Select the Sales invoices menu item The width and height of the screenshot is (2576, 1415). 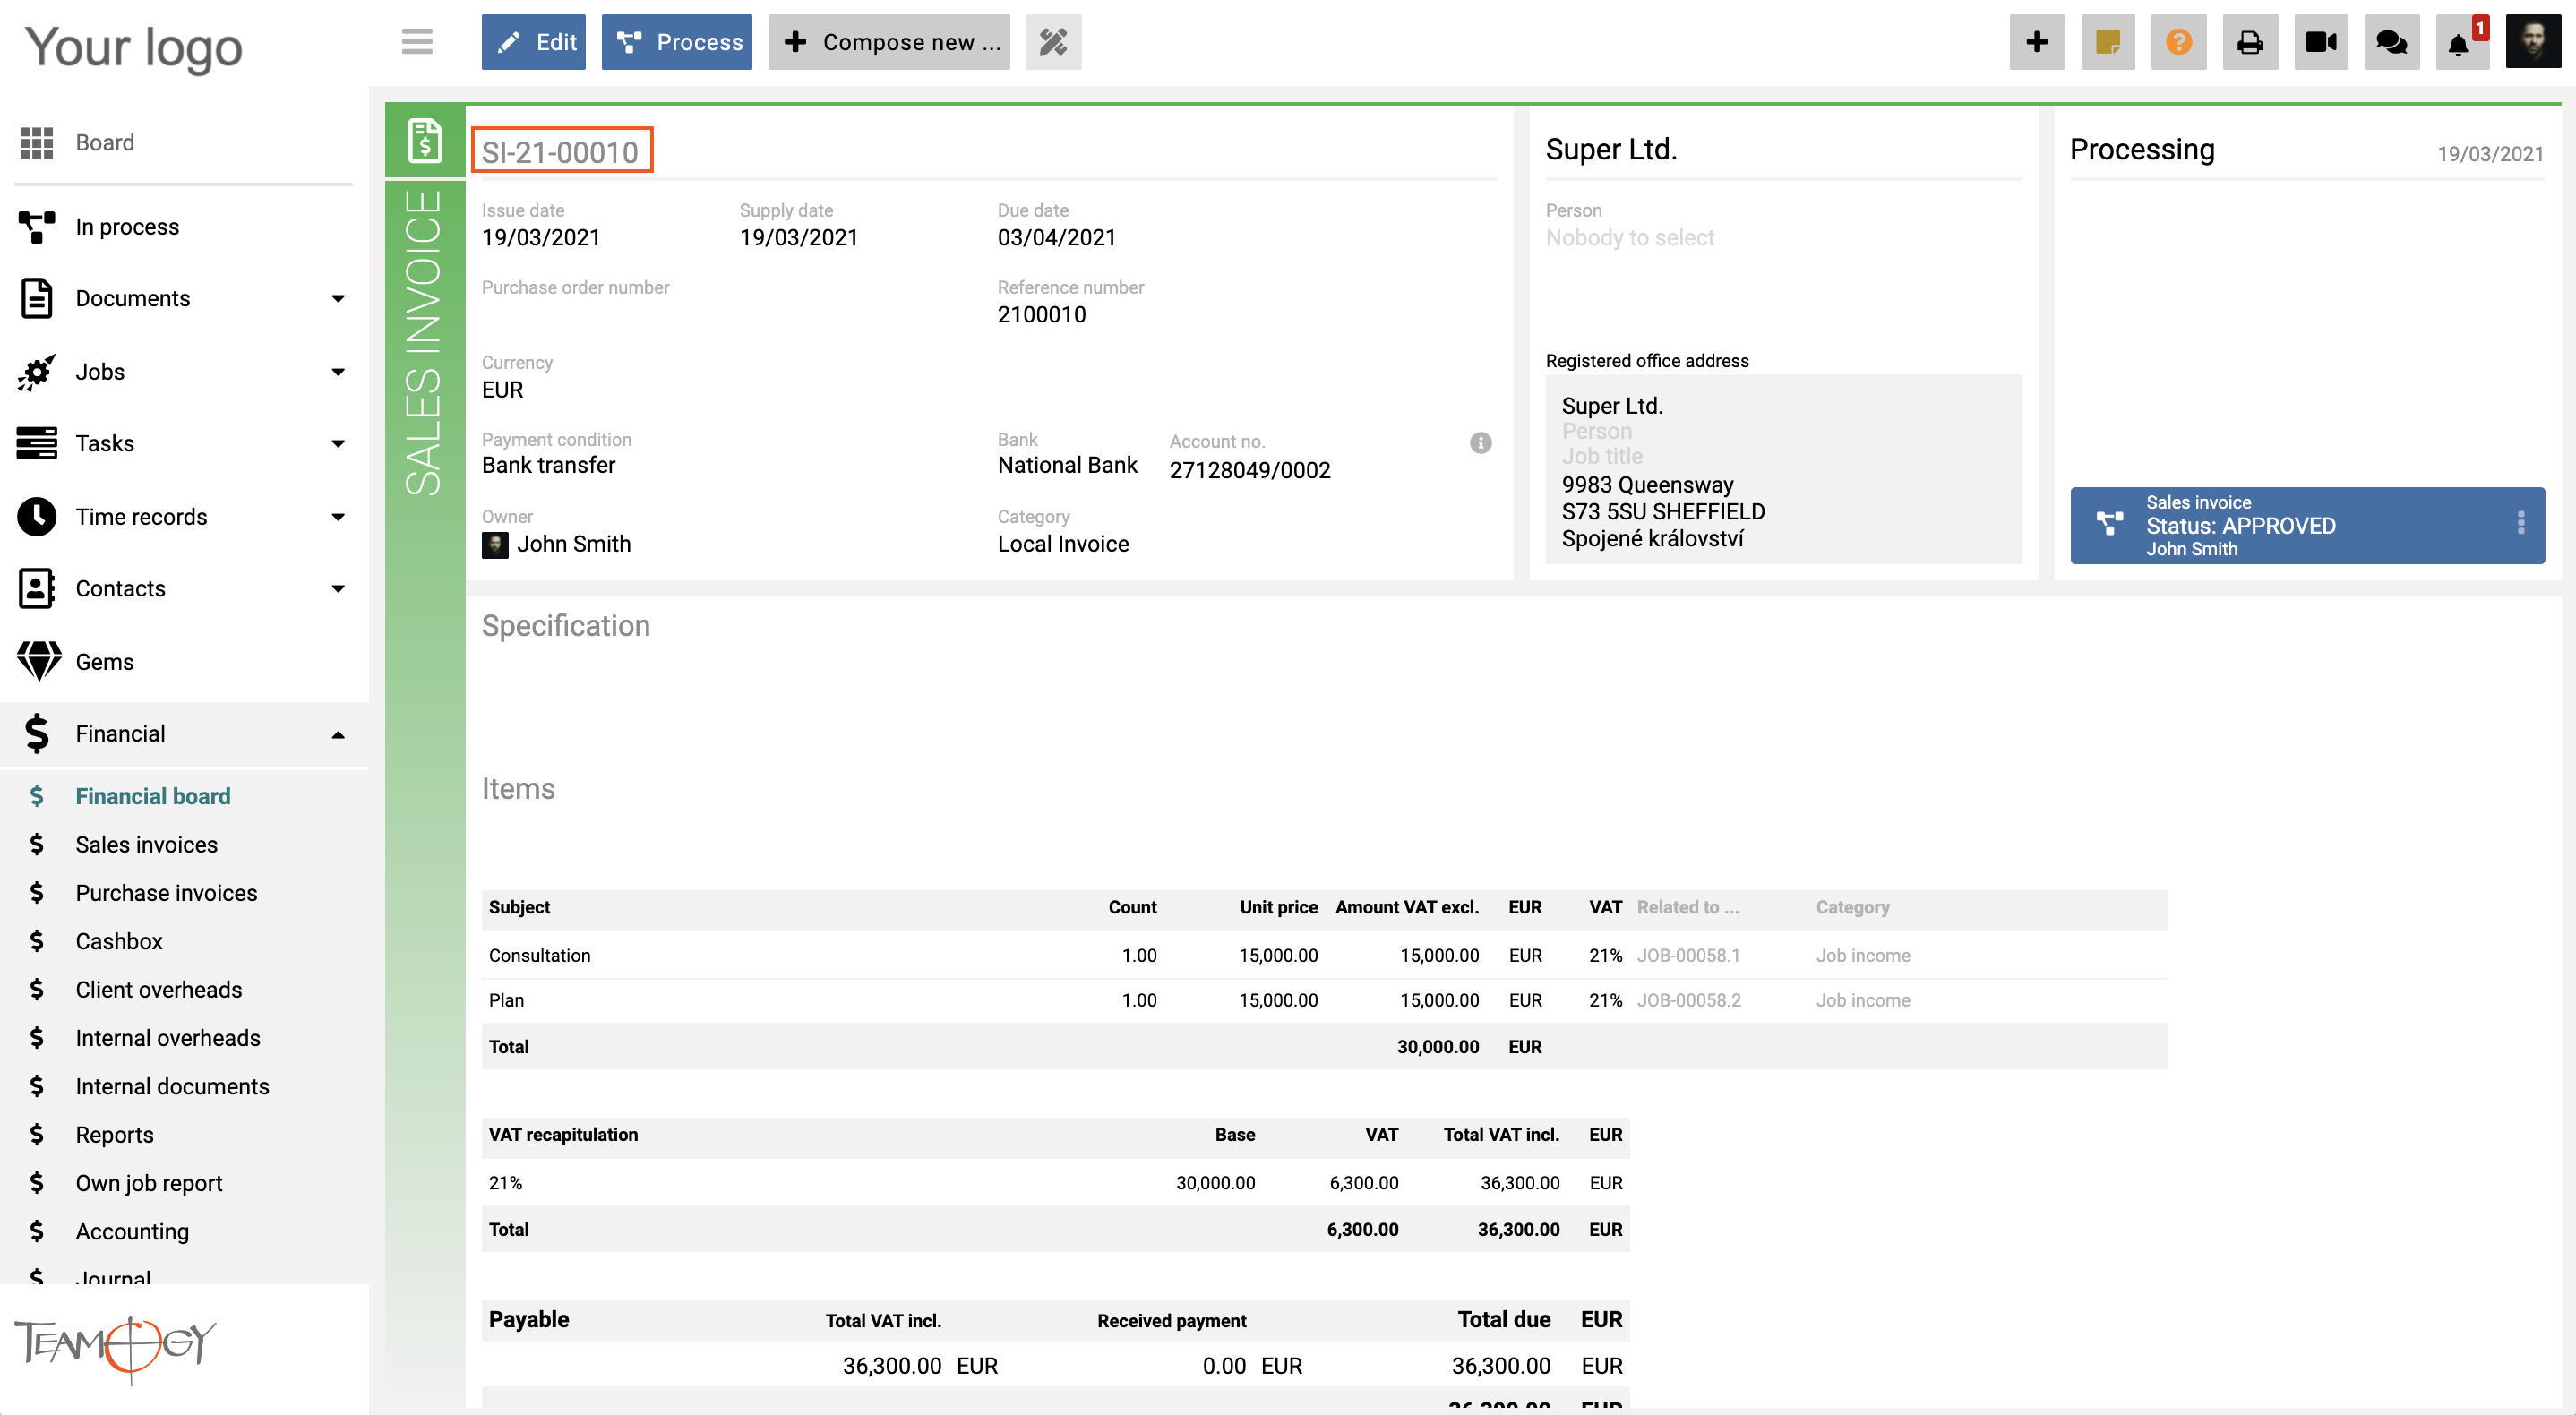pos(146,844)
